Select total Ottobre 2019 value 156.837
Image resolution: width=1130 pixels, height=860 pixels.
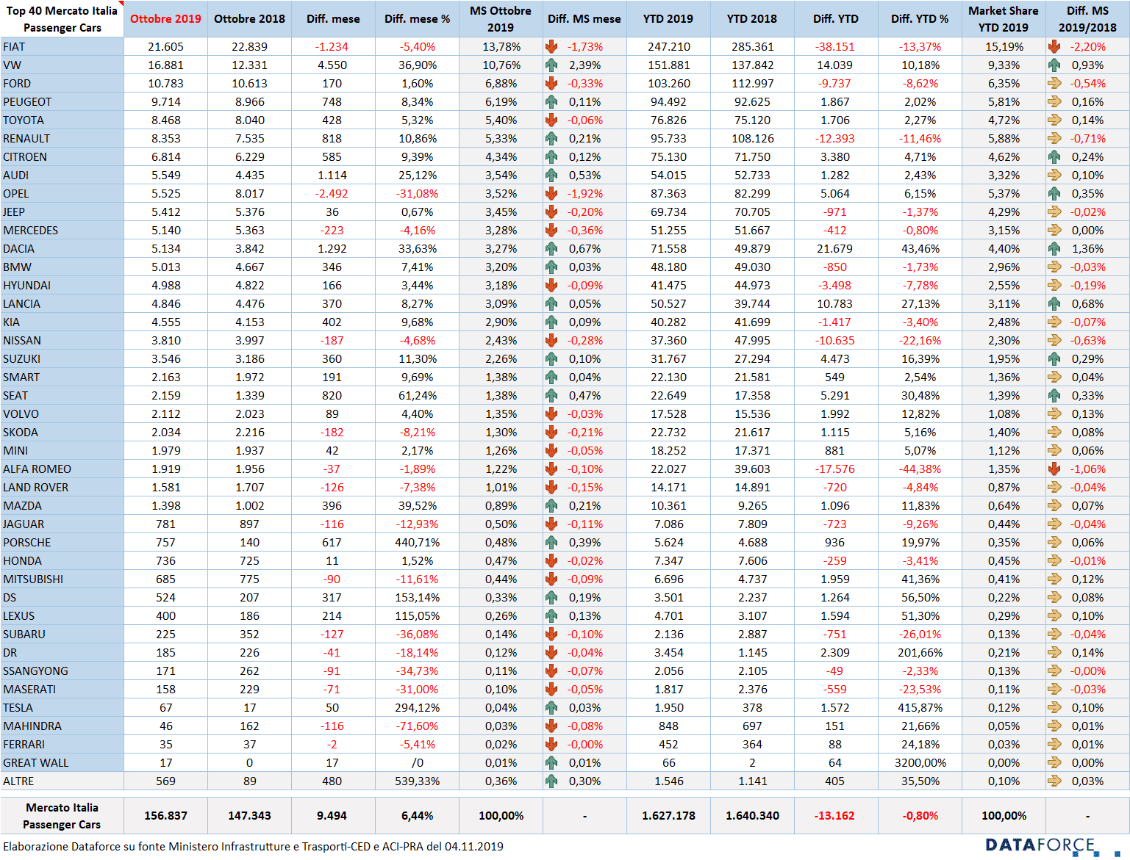(165, 815)
